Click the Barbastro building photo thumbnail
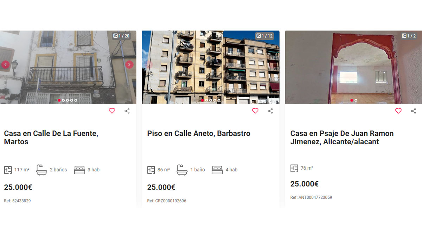Screen dimensions: 422x237 click(x=211, y=67)
